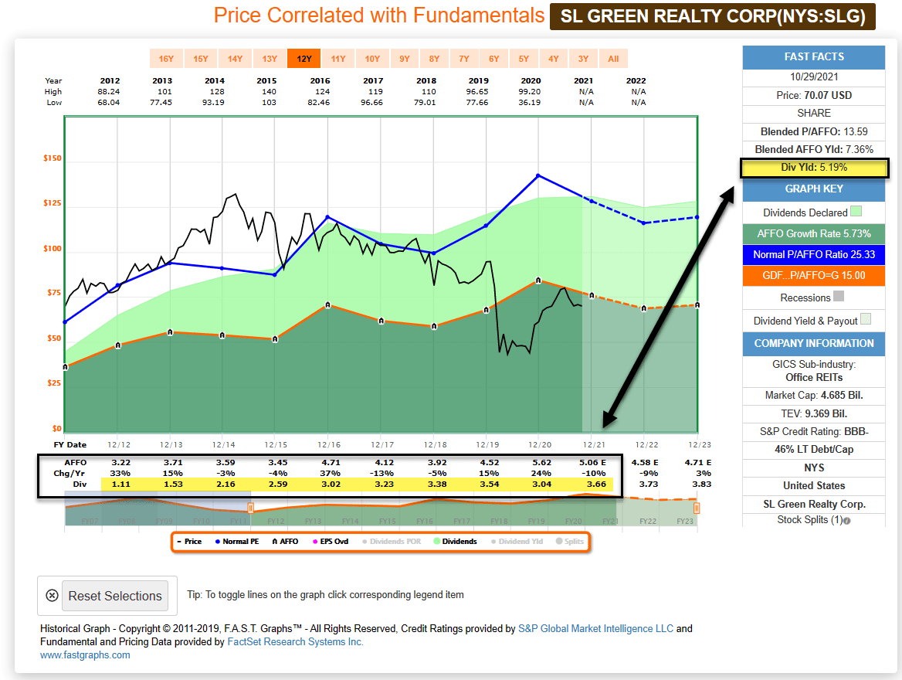
Task: Select the 9Y time range tab
Action: click(x=405, y=59)
